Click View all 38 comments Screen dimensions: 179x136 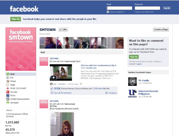click(63, 93)
